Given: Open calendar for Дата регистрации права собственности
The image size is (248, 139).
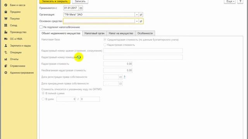Looking at the screenshot, I should [121, 77].
